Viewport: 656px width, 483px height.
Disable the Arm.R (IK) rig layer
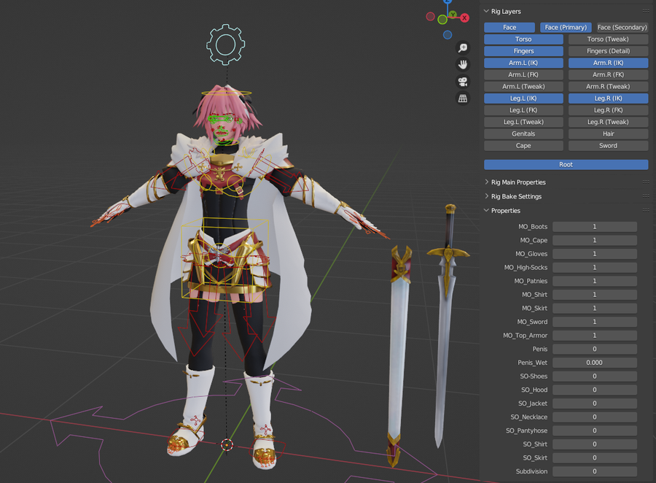(x=607, y=62)
